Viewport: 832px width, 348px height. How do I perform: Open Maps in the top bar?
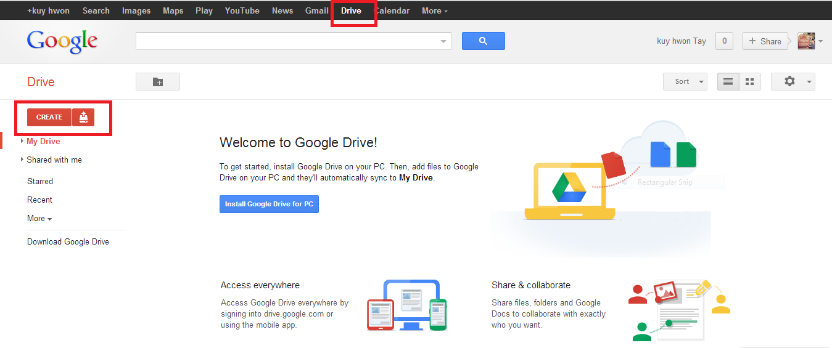point(173,10)
